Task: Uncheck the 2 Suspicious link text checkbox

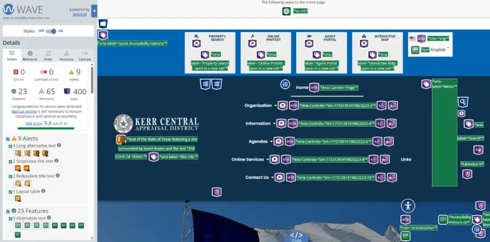Action: coord(11,161)
